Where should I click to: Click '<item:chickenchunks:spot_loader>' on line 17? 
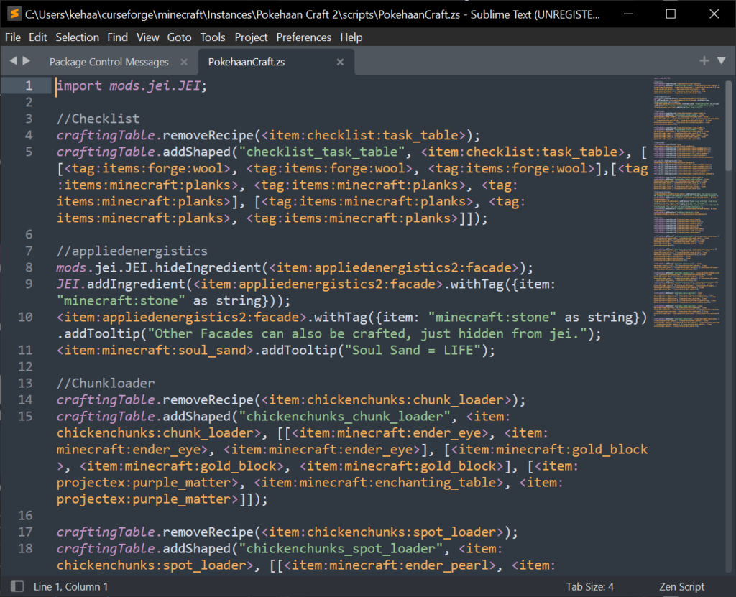[382, 532]
